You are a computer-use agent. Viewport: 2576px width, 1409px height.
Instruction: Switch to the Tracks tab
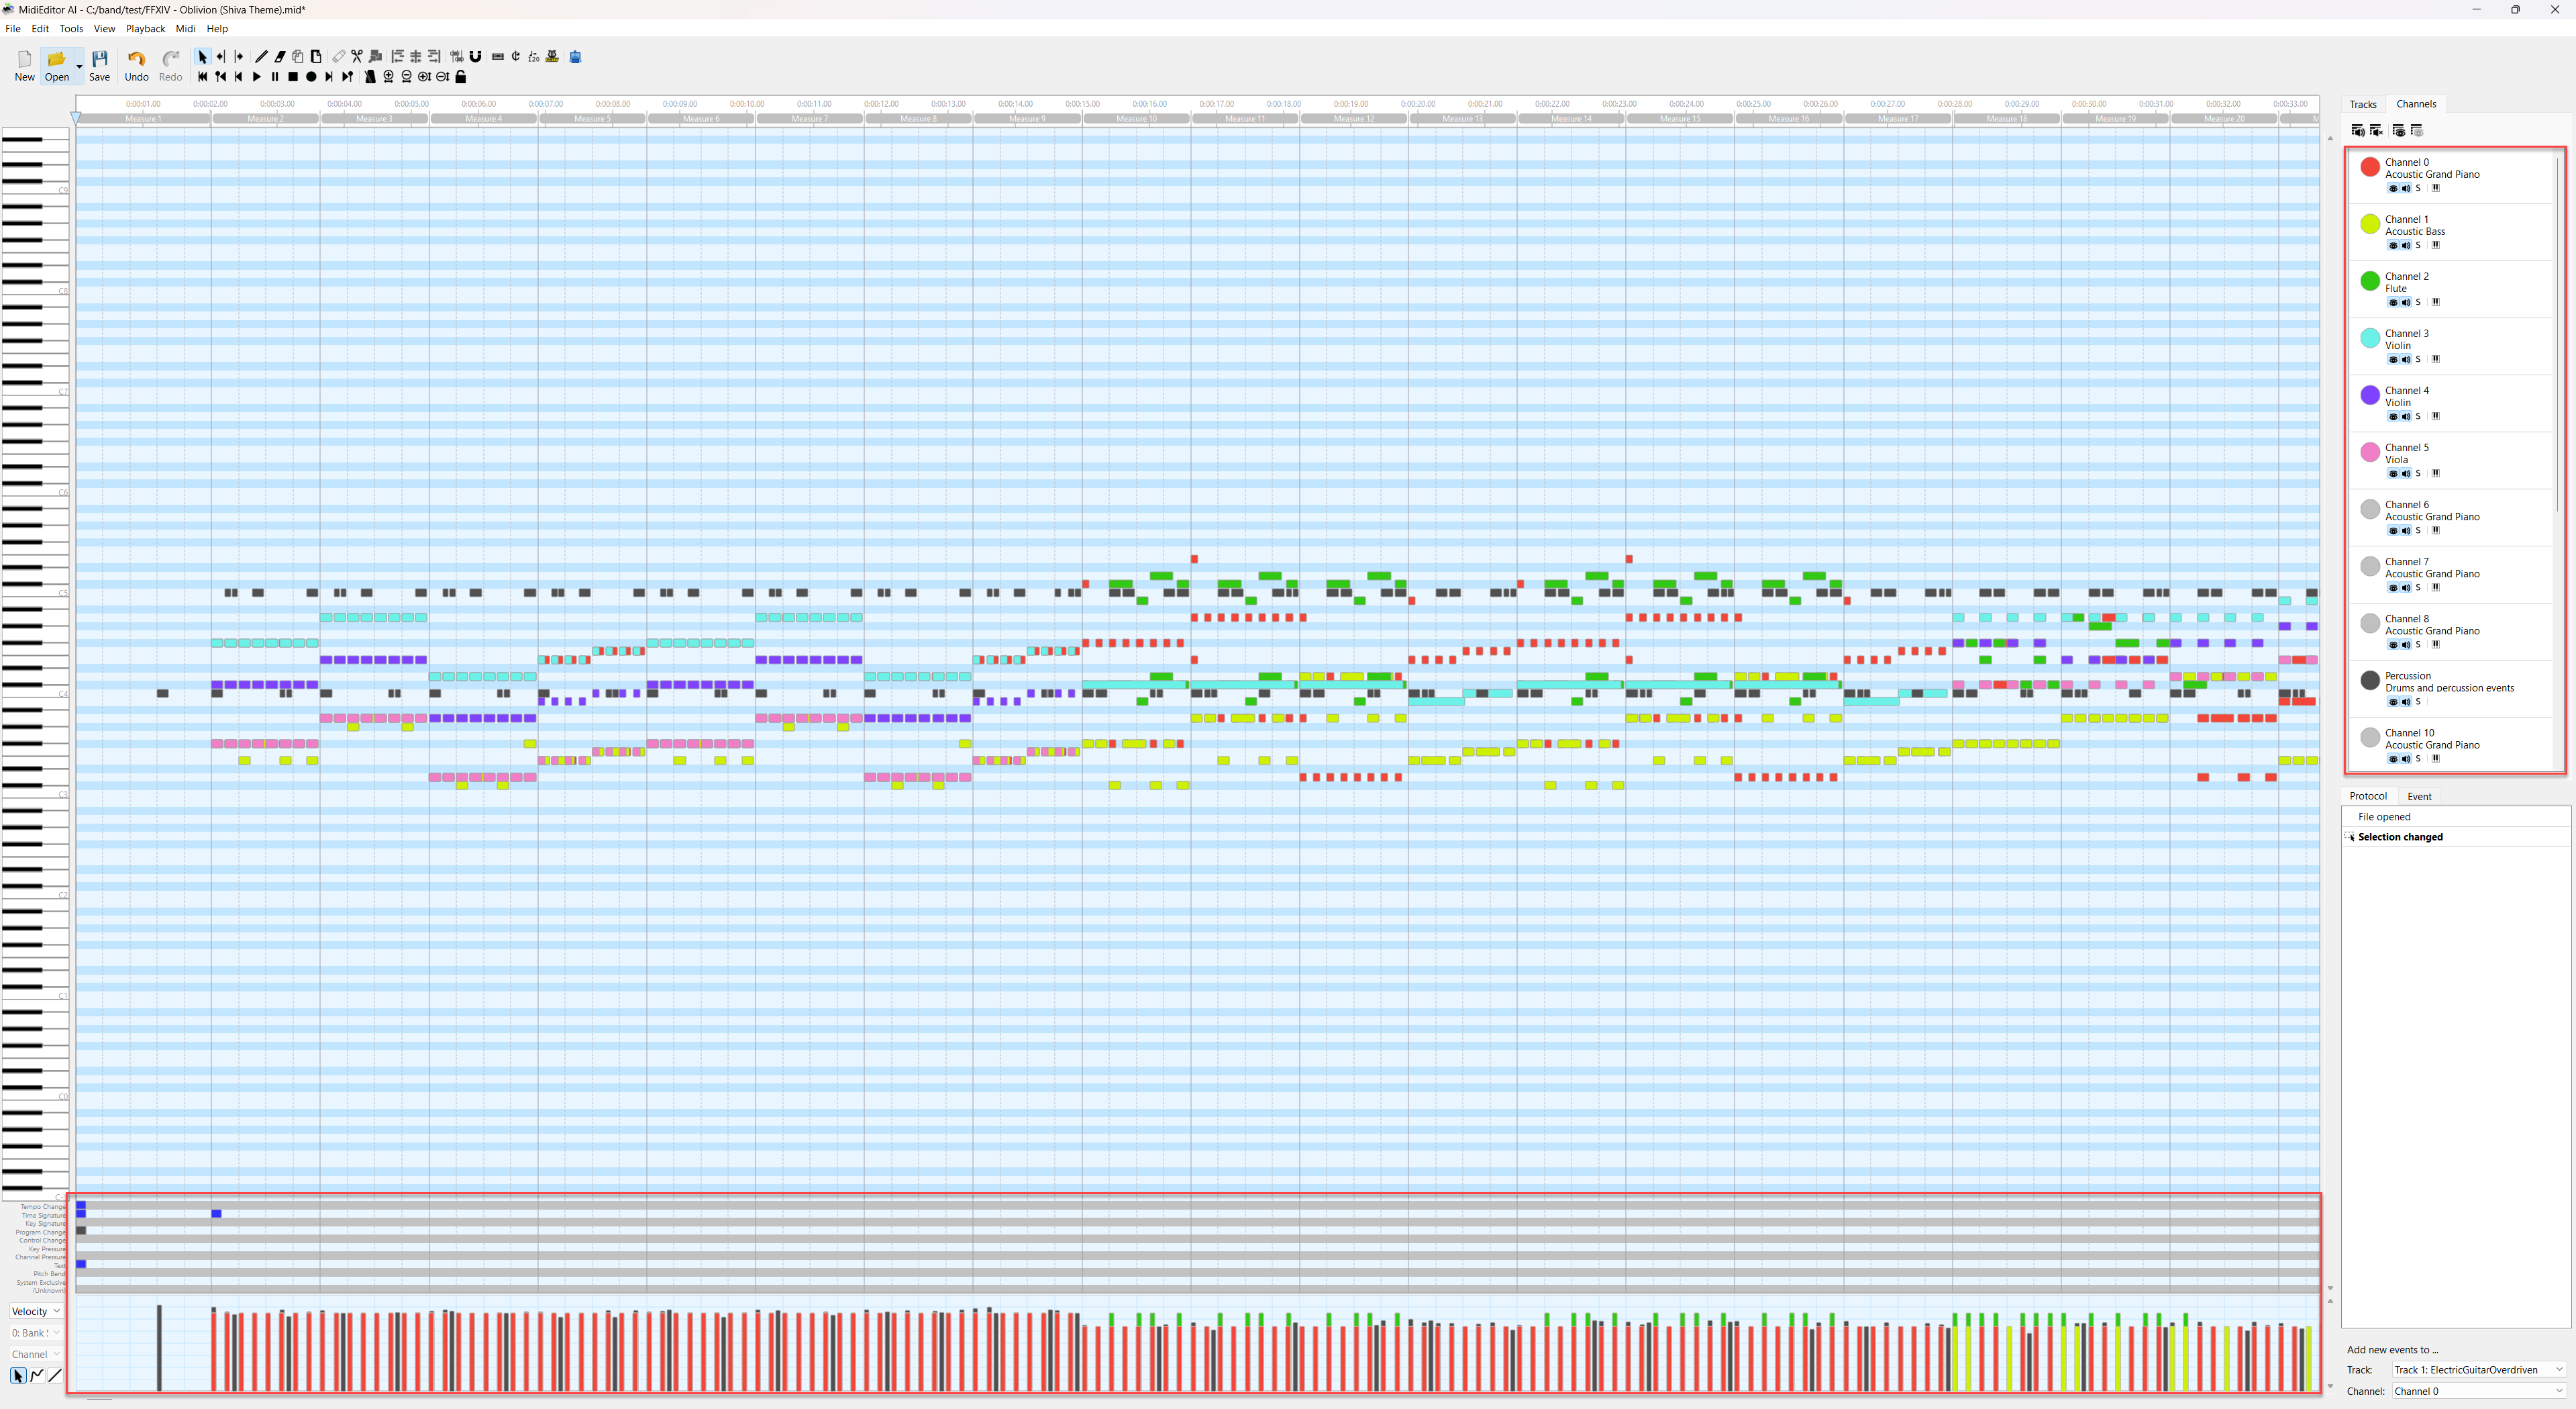pos(2362,104)
